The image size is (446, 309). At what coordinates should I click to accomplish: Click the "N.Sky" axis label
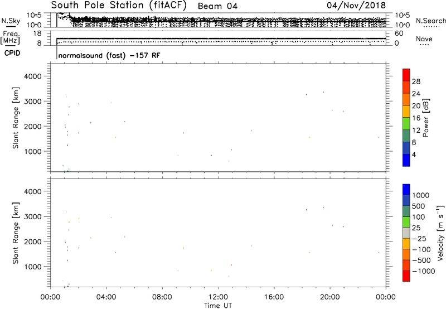11,21
